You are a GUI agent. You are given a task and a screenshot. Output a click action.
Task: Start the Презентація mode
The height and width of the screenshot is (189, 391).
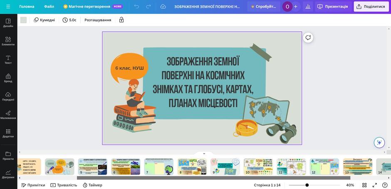click(x=333, y=7)
